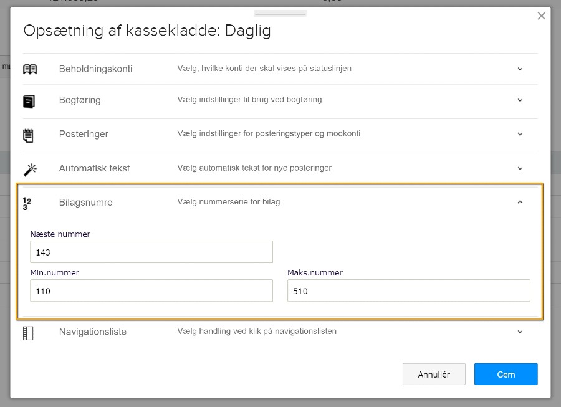Image resolution: width=561 pixels, height=407 pixels.
Task: Click the Posteringer notepad icon
Action: 28,136
